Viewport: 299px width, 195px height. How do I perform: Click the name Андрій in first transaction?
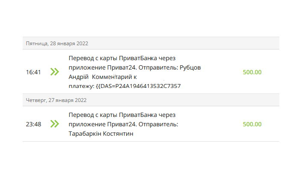(x=79, y=77)
